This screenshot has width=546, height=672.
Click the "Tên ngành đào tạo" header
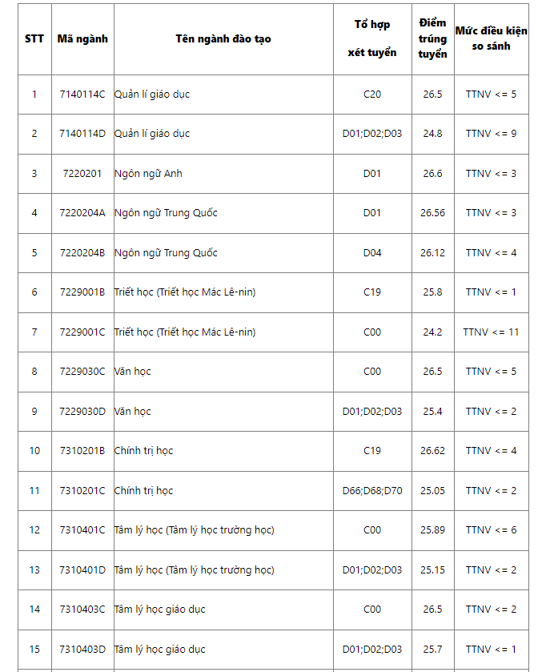pyautogui.click(x=223, y=38)
